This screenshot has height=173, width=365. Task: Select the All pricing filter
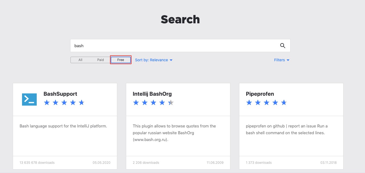(x=81, y=60)
